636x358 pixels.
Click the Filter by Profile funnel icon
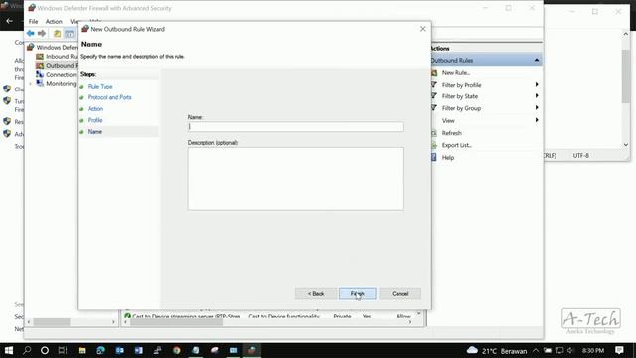[x=434, y=84]
